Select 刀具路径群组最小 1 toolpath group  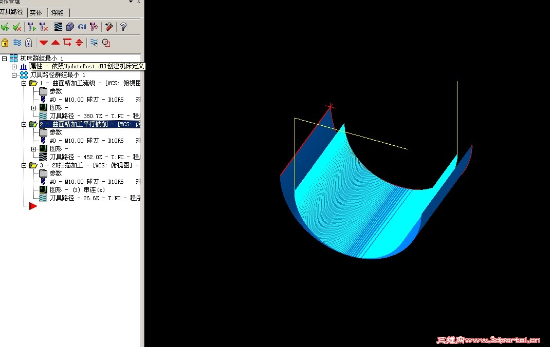[x=58, y=75]
